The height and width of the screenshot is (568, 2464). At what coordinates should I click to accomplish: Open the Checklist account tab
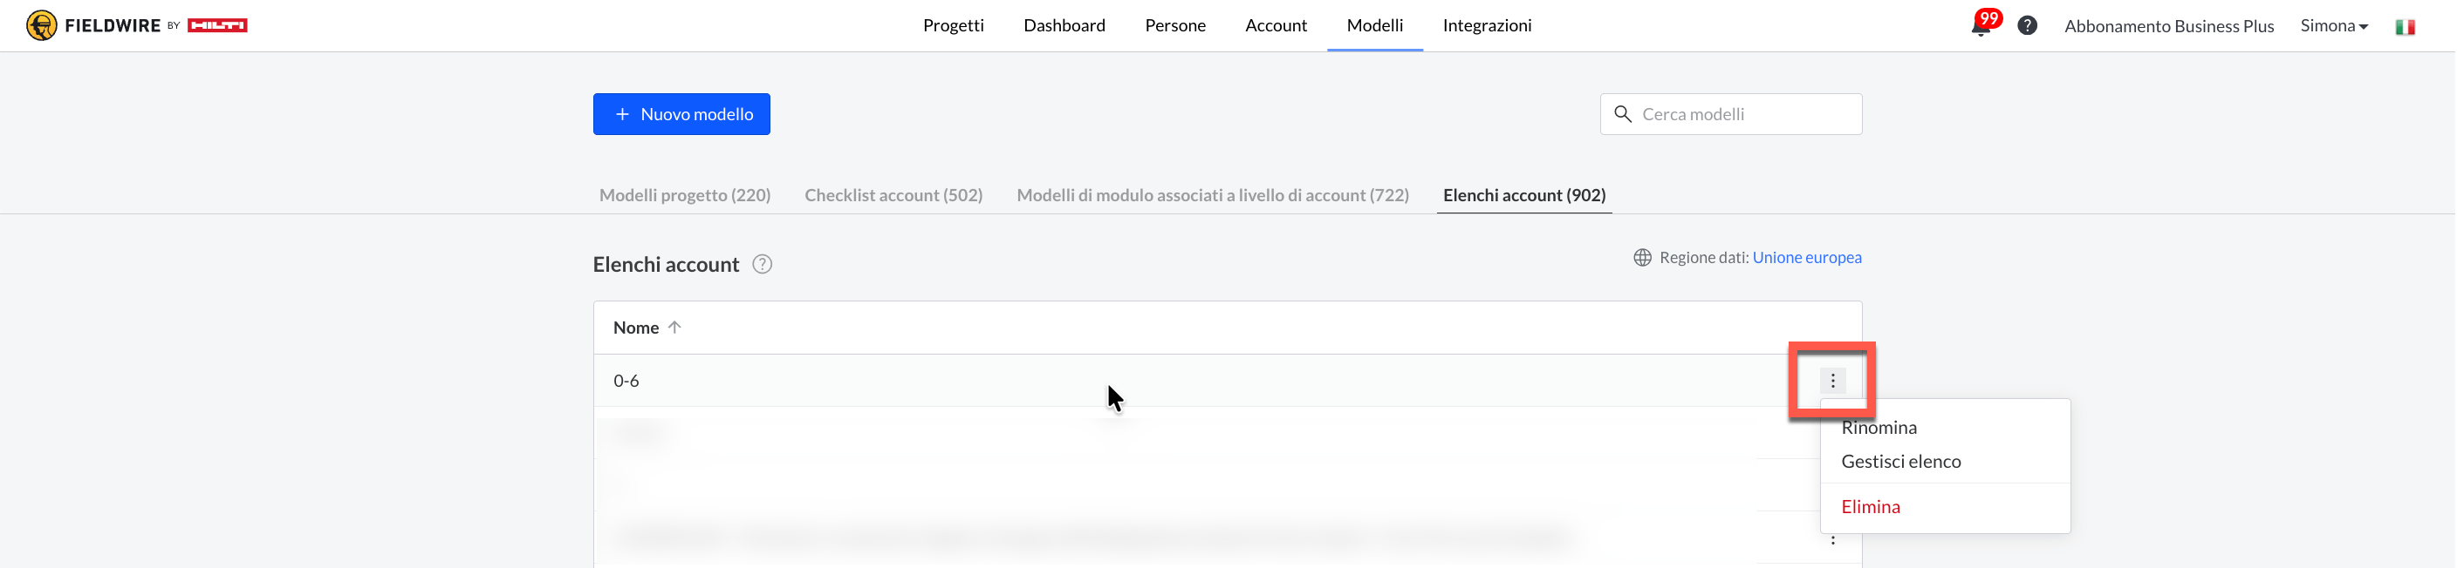[893, 196]
